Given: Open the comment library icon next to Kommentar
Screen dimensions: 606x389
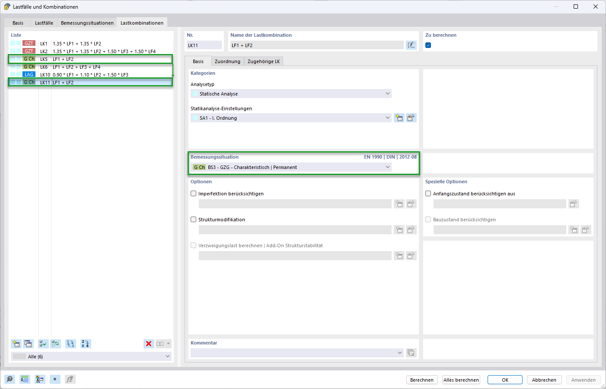Looking at the screenshot, I should [411, 353].
